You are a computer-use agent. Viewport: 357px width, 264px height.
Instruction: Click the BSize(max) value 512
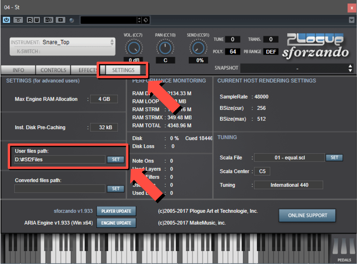click(x=261, y=119)
